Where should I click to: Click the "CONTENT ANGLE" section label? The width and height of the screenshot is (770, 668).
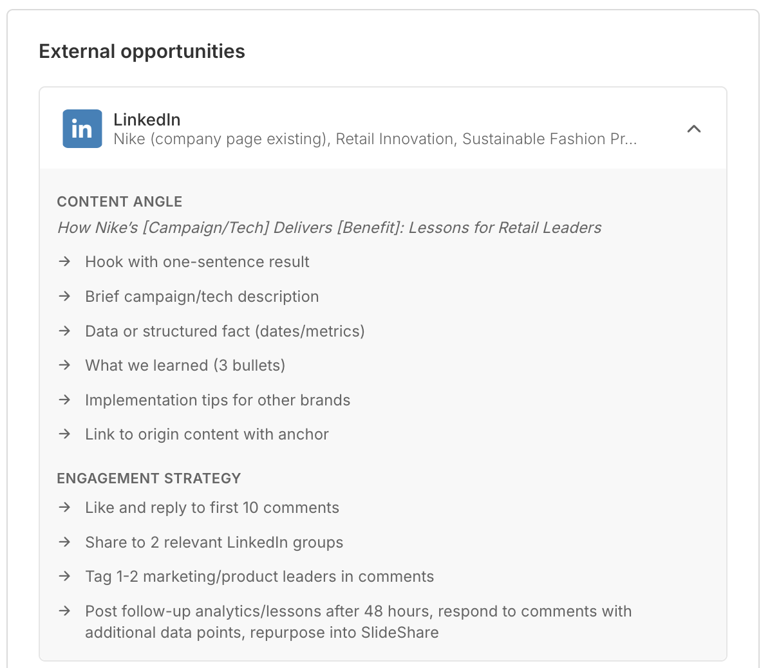pos(120,202)
